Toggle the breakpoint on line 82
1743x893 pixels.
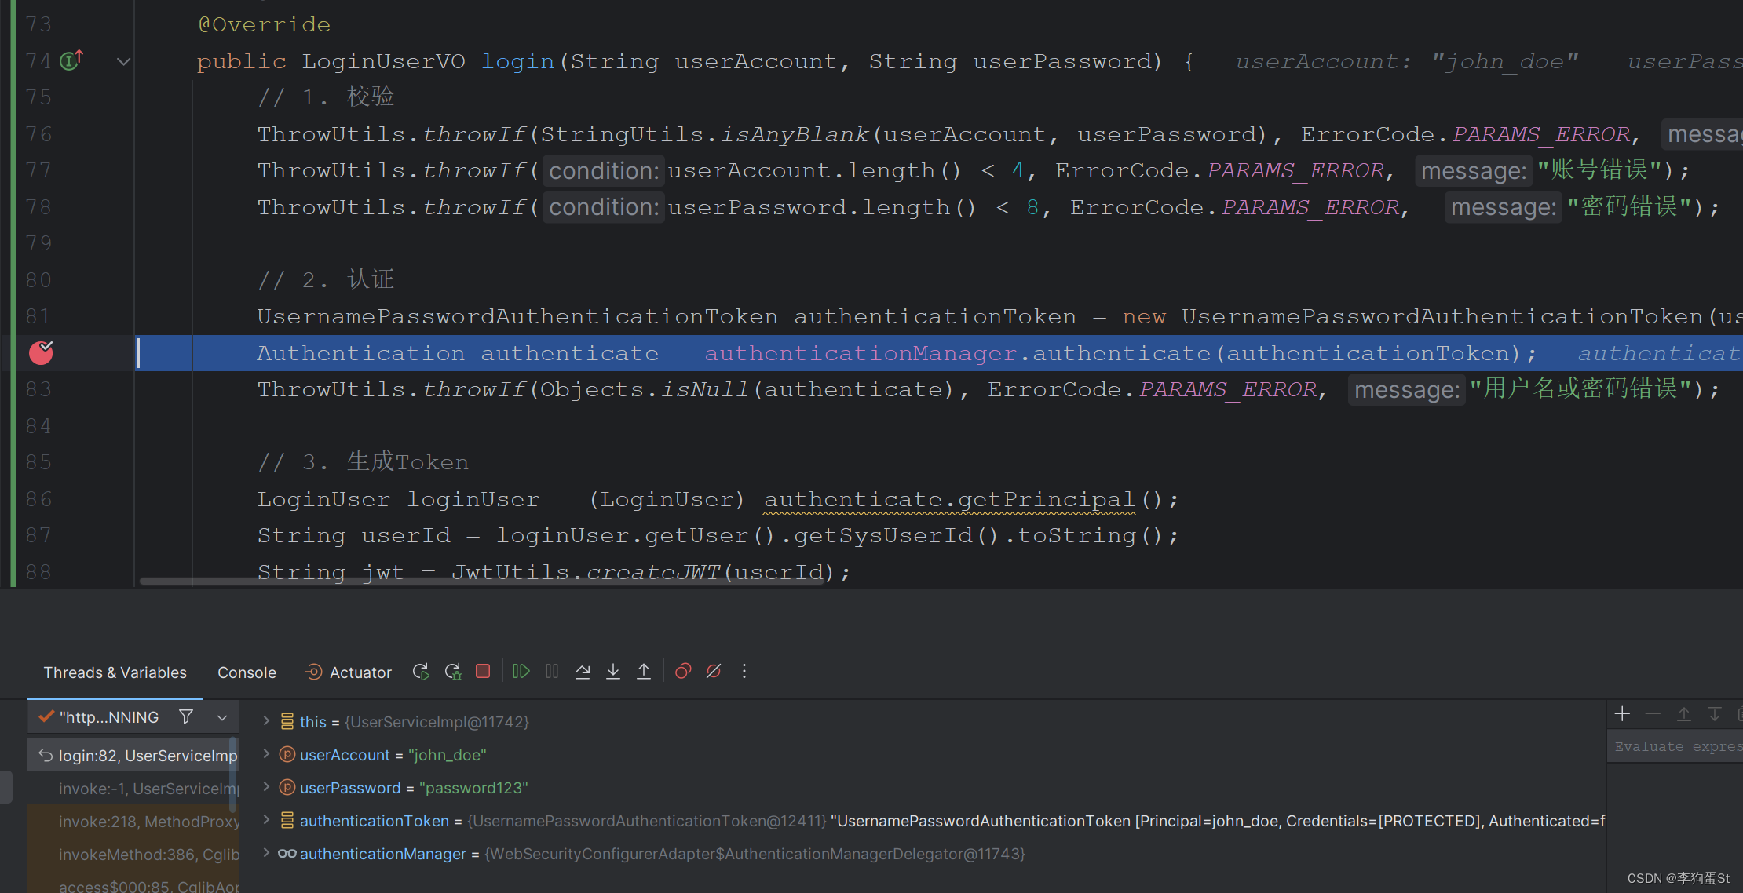pos(40,351)
